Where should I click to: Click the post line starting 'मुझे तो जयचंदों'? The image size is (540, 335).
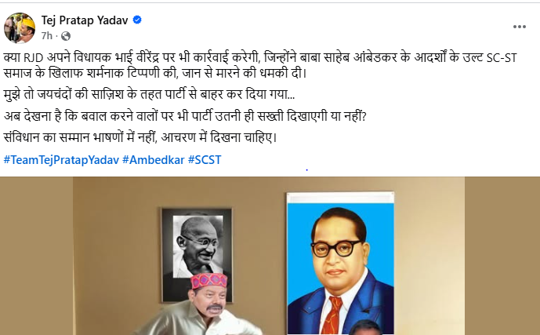(x=149, y=94)
